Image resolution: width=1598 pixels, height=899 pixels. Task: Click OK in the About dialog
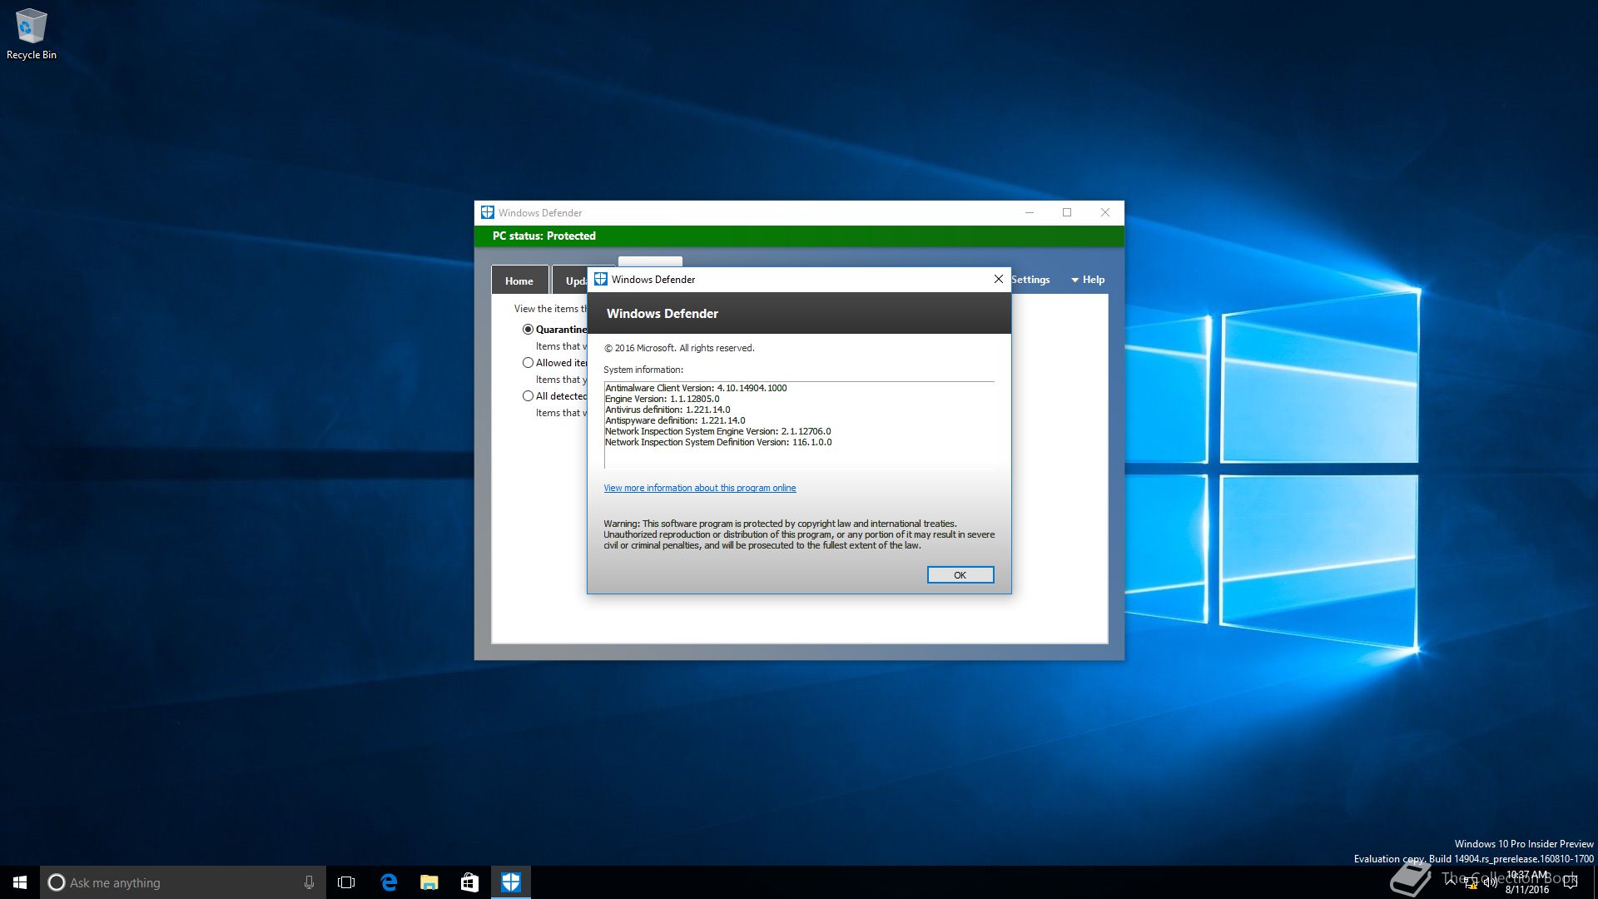click(x=960, y=575)
